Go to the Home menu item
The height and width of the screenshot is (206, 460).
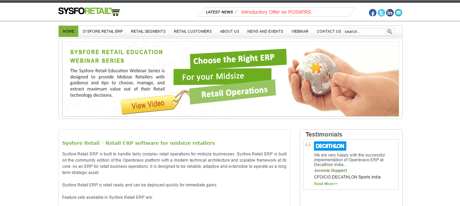tap(69, 31)
